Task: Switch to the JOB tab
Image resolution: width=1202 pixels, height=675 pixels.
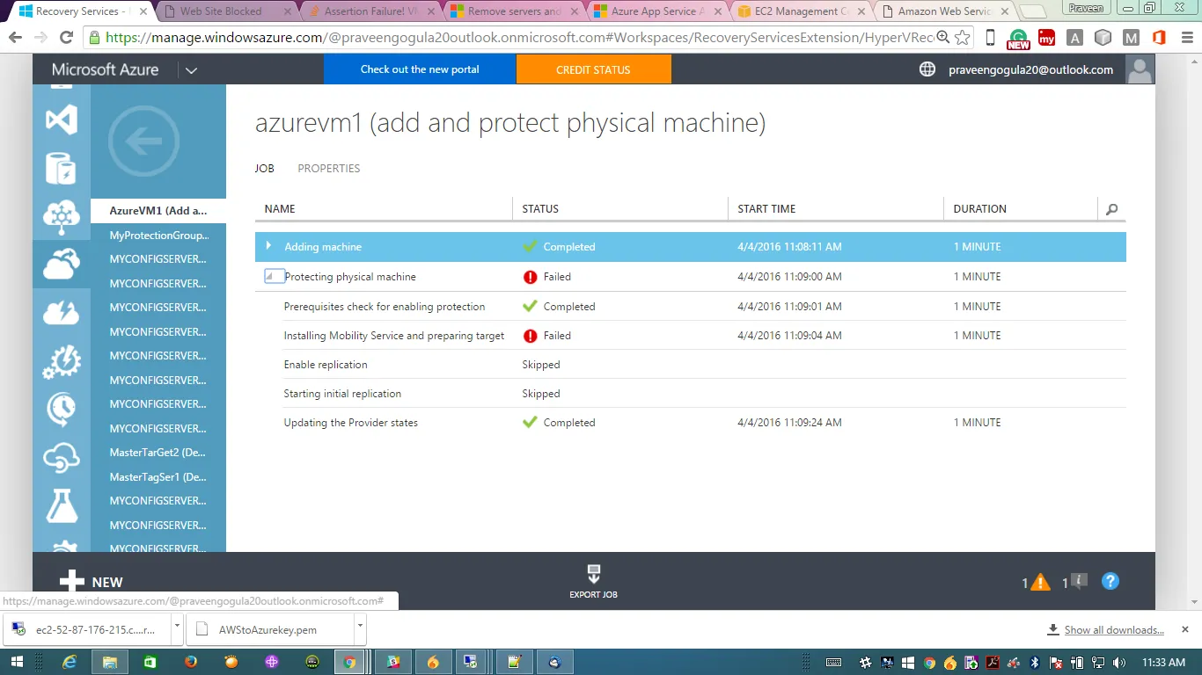Action: 265,169
